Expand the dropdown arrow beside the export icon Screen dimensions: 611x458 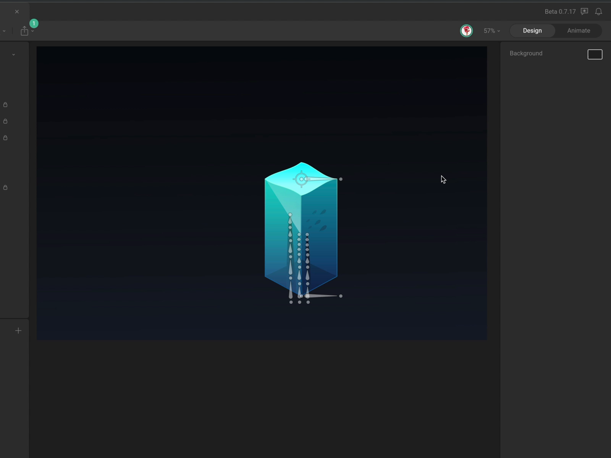[33, 31]
